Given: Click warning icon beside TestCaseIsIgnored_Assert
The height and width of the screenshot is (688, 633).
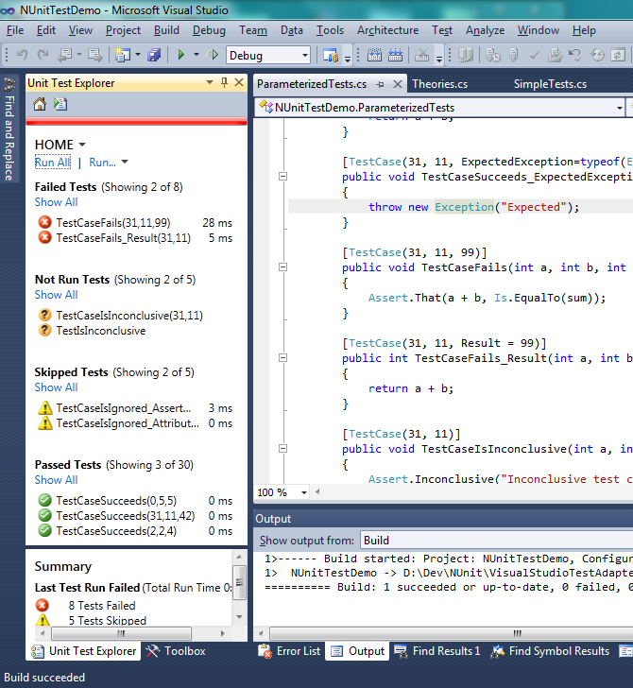Looking at the screenshot, I should point(44,408).
